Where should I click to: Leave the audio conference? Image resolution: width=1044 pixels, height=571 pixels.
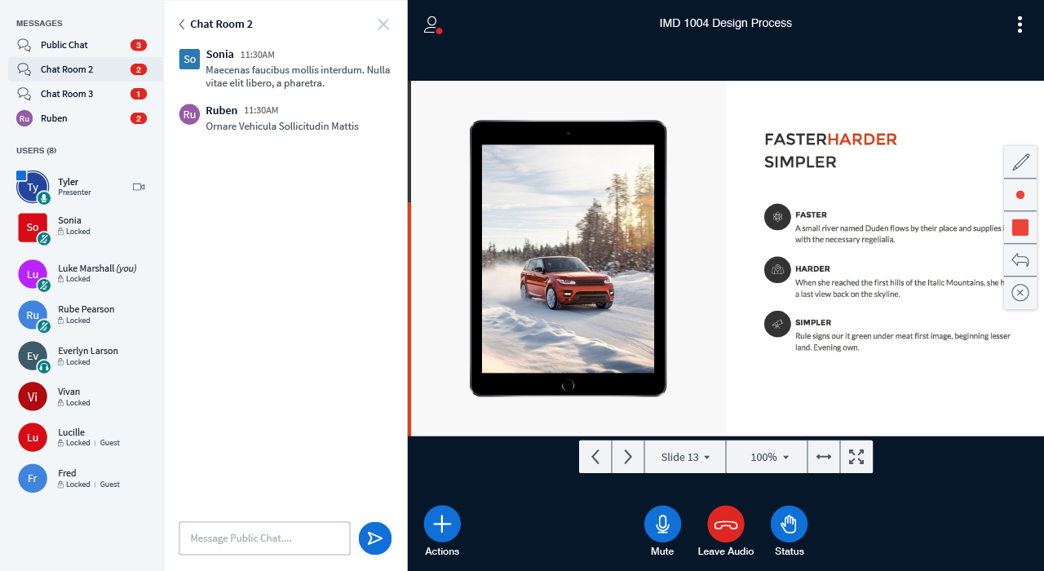click(x=725, y=525)
